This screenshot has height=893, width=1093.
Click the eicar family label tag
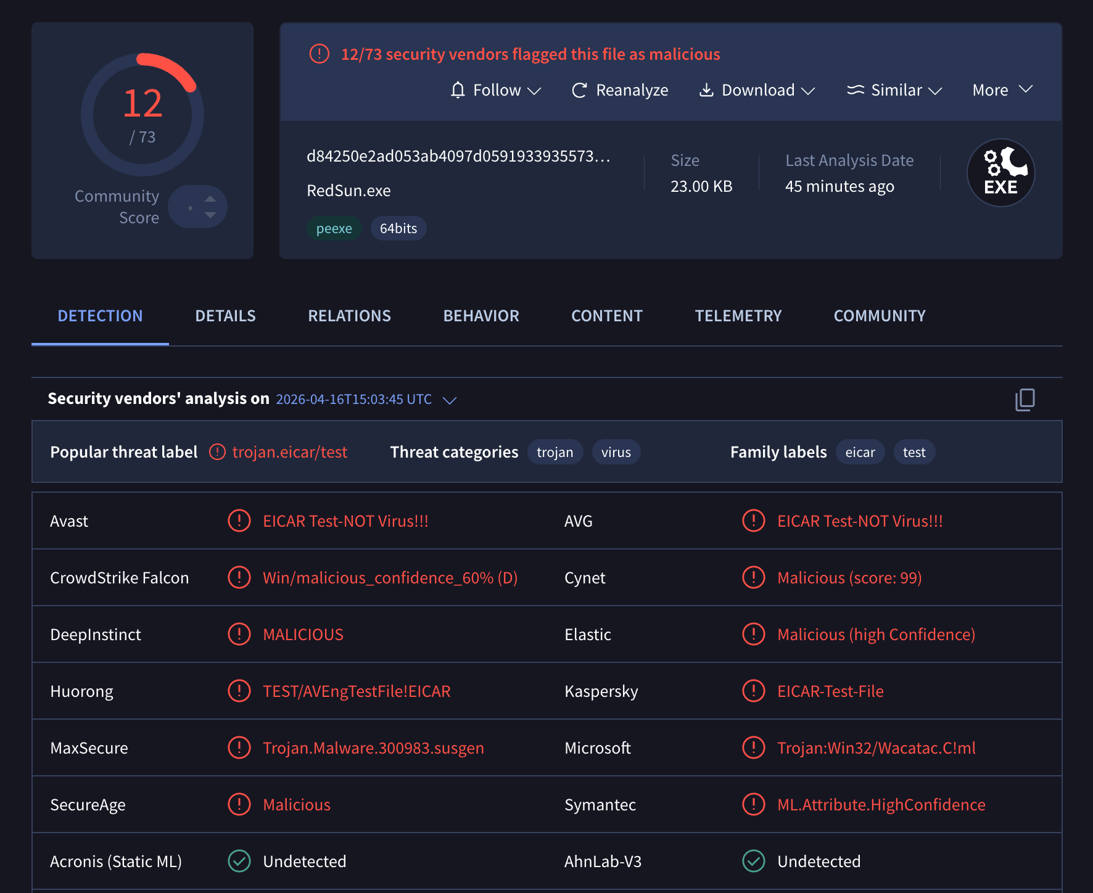[x=860, y=452]
